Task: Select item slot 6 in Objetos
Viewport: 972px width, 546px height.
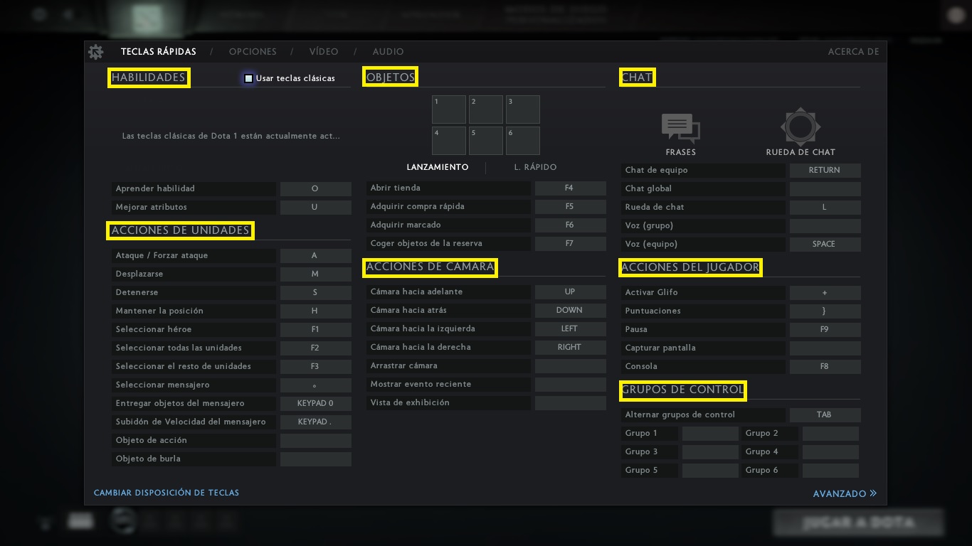Action: (523, 141)
